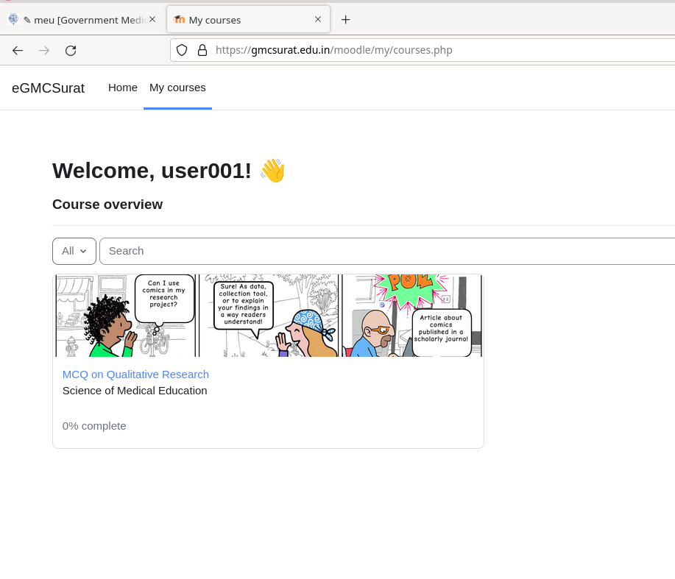Open MCQ on Qualitative Research course link
675x579 pixels.
tap(135, 374)
